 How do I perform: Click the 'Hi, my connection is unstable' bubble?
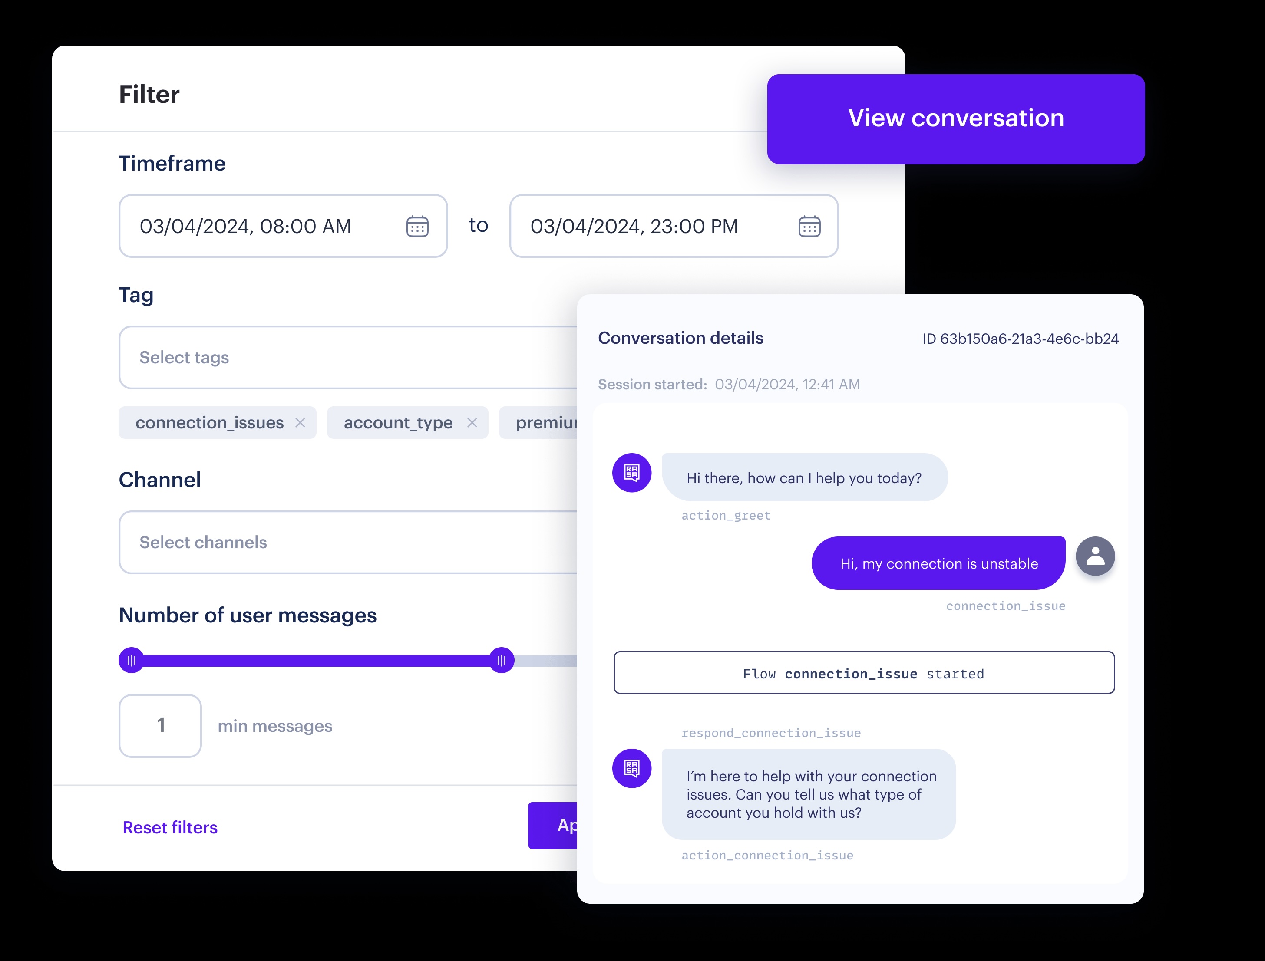(938, 563)
